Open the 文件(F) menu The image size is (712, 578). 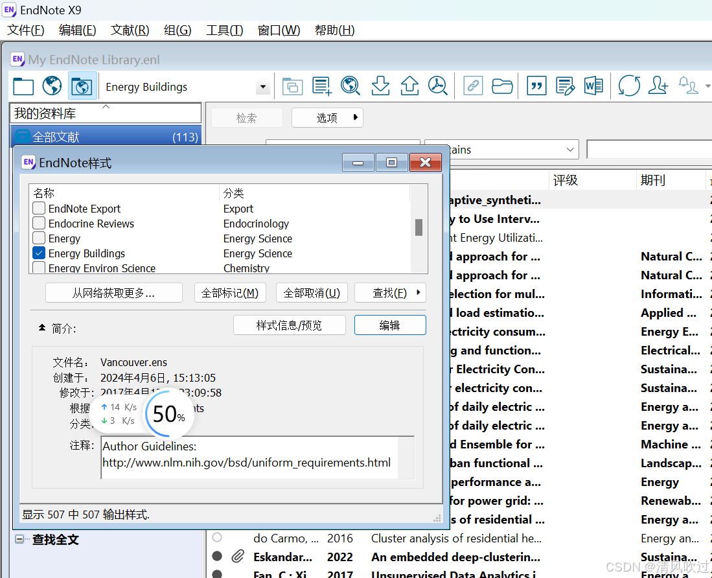(26, 30)
